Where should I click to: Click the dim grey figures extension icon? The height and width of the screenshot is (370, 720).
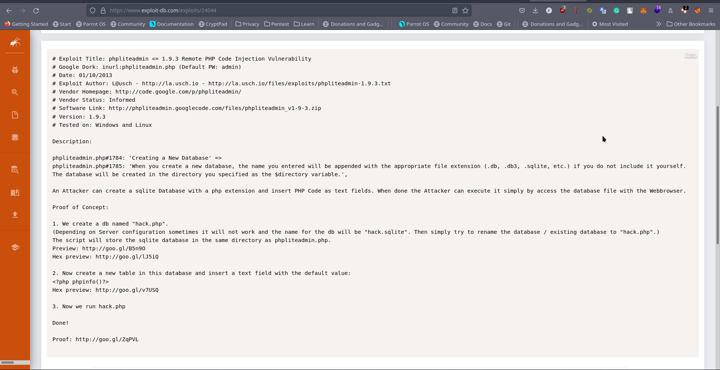670,10
